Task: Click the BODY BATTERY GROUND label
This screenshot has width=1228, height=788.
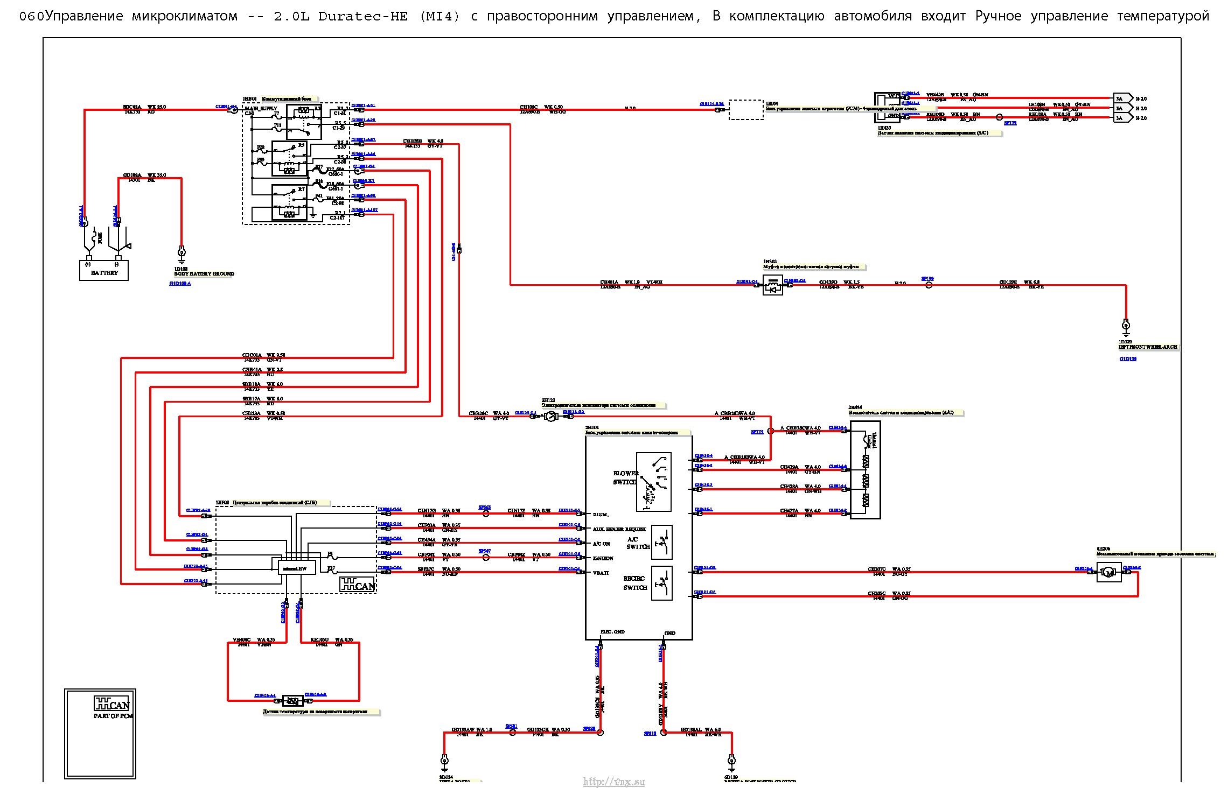Action: pyautogui.click(x=204, y=273)
